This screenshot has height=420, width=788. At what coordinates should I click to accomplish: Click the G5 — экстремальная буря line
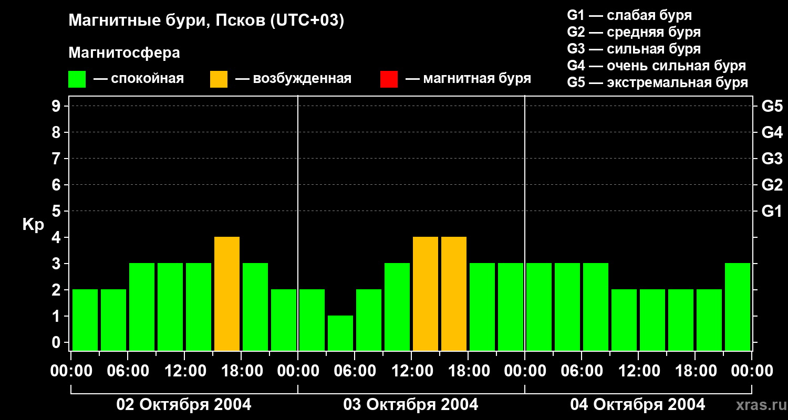point(658,83)
